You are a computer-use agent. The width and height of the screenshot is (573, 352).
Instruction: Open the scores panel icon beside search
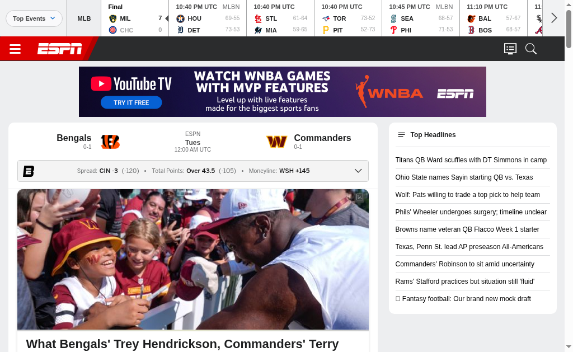coord(510,49)
